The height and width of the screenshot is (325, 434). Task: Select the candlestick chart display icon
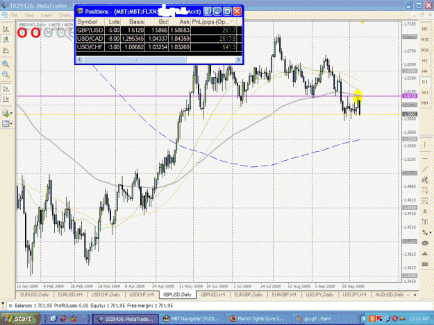click(6, 39)
